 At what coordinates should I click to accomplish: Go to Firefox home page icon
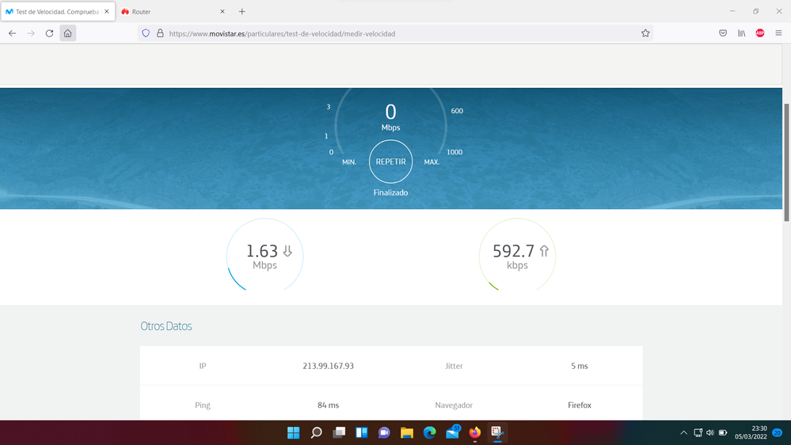point(68,33)
